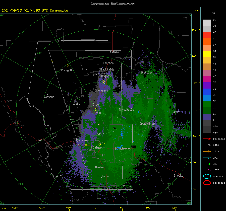
Task: Click the Cochrane label
Action: click(82, 140)
